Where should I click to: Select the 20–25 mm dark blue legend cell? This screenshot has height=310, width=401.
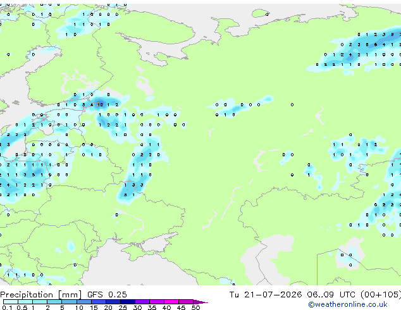click(x=113, y=302)
